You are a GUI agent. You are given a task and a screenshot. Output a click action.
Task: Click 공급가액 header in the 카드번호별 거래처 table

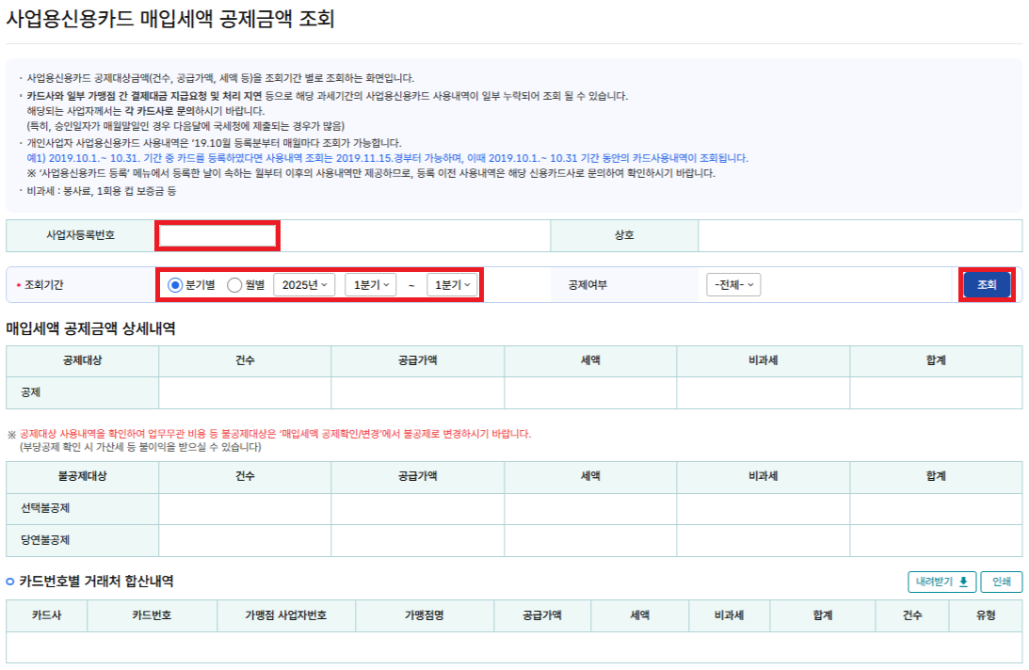point(542,615)
